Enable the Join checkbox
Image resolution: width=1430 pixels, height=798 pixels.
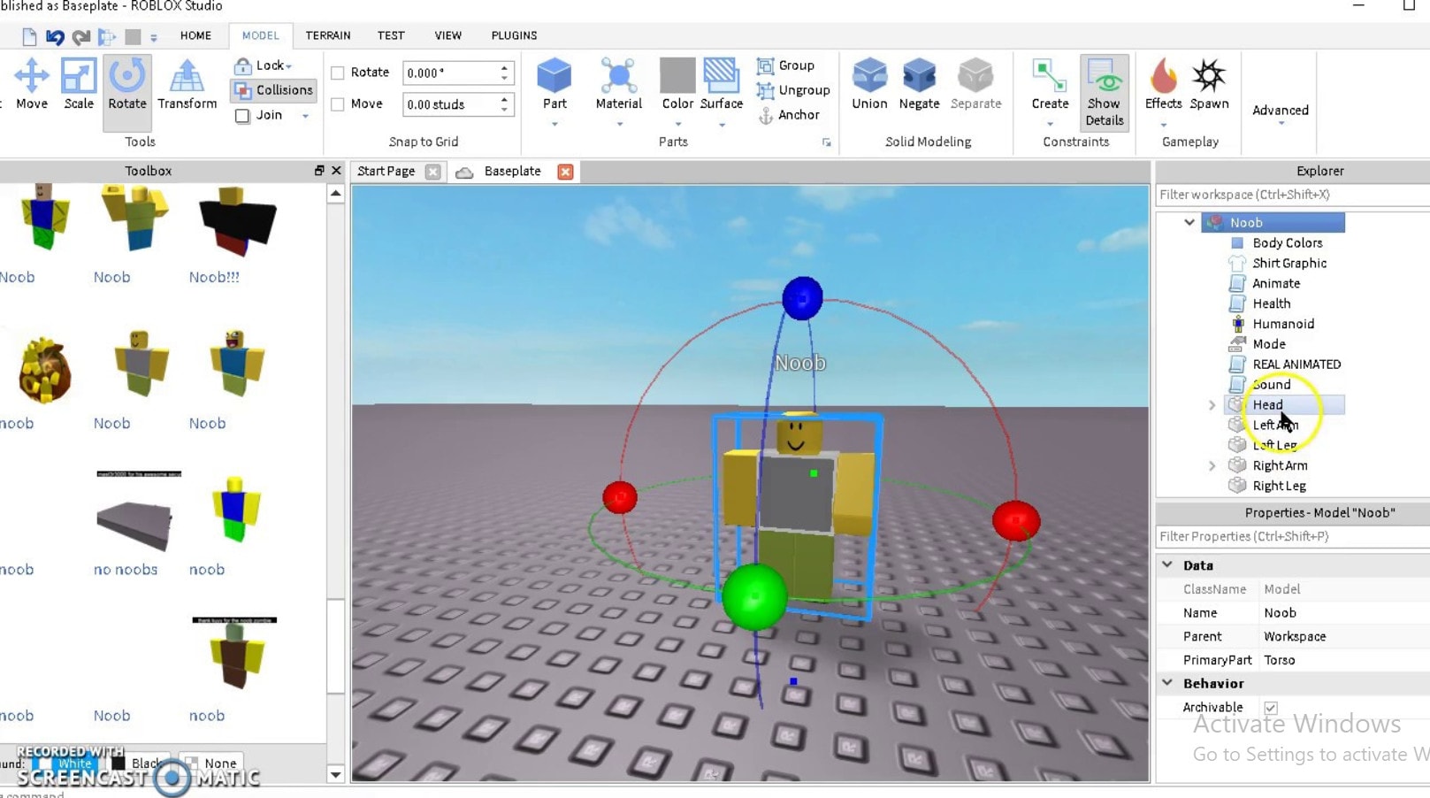[242, 116]
